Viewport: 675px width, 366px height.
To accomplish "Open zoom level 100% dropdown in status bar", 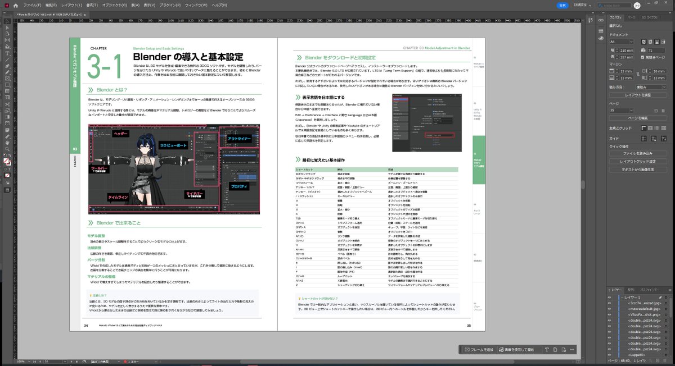I will coord(29,362).
